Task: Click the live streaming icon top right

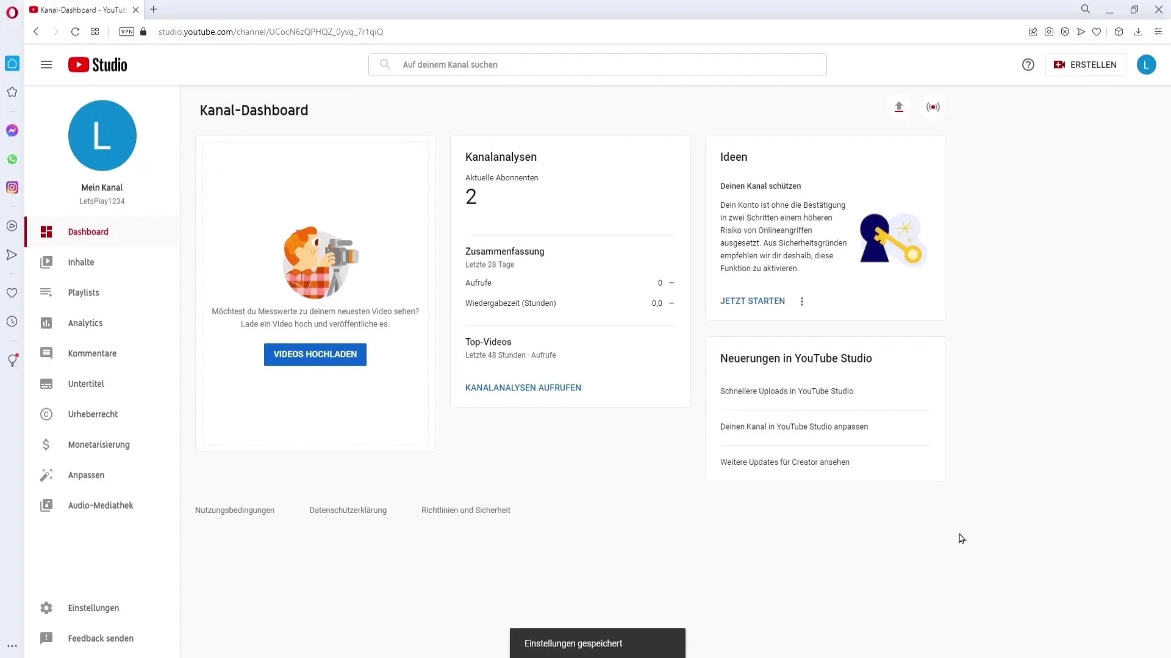Action: [933, 106]
